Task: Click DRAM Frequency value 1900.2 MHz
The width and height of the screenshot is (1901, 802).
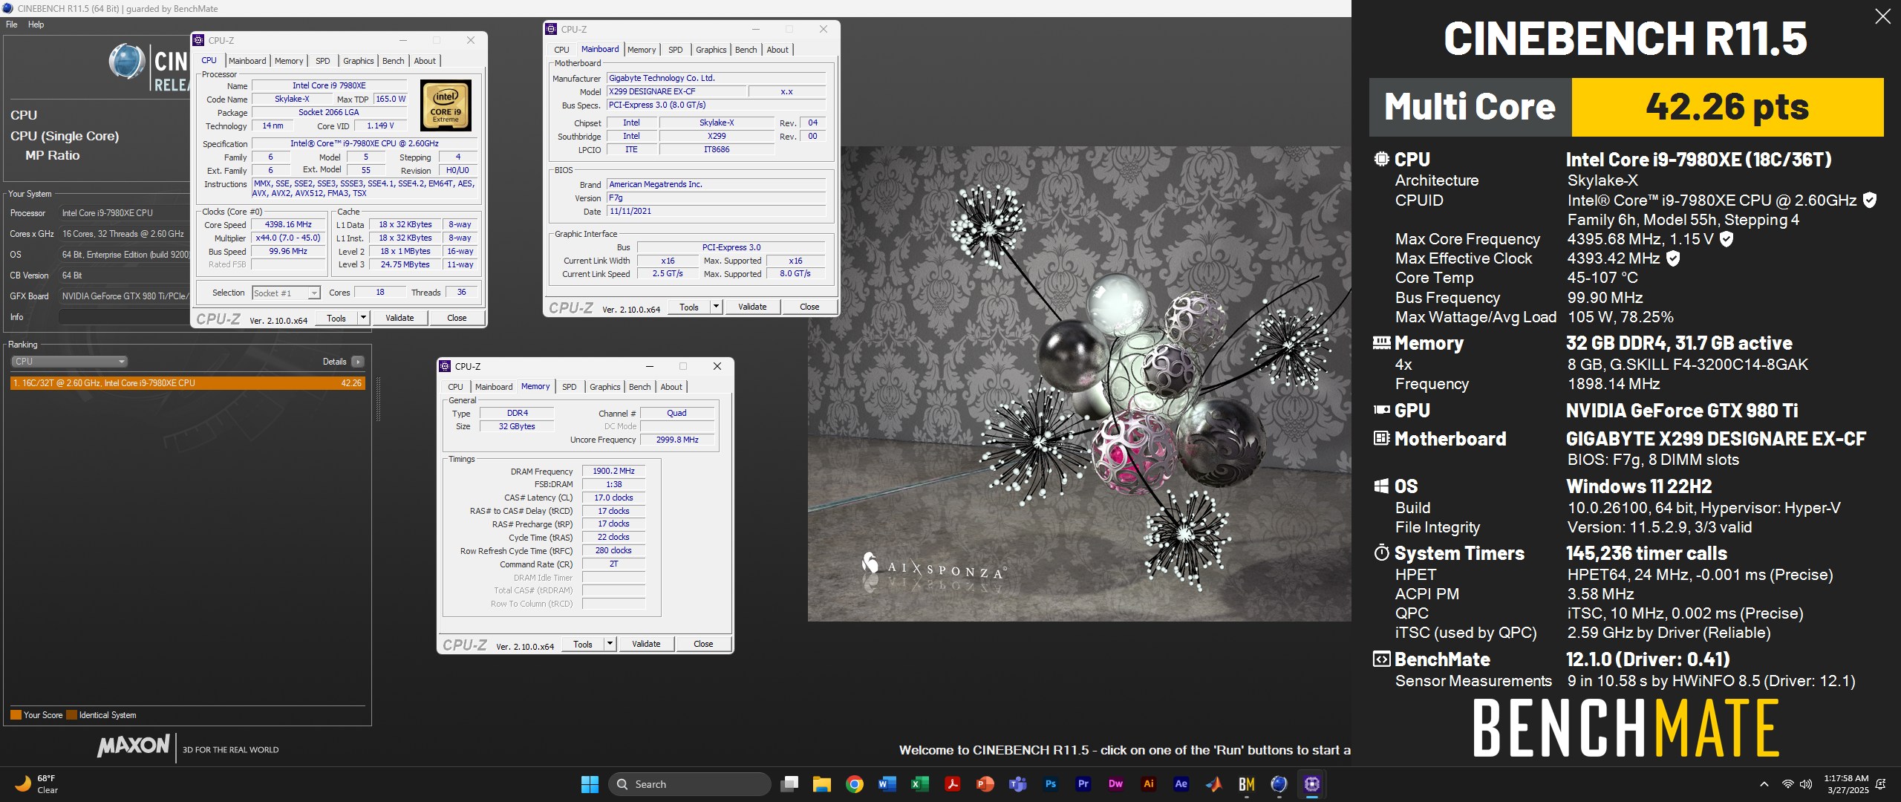Action: pyautogui.click(x=613, y=471)
